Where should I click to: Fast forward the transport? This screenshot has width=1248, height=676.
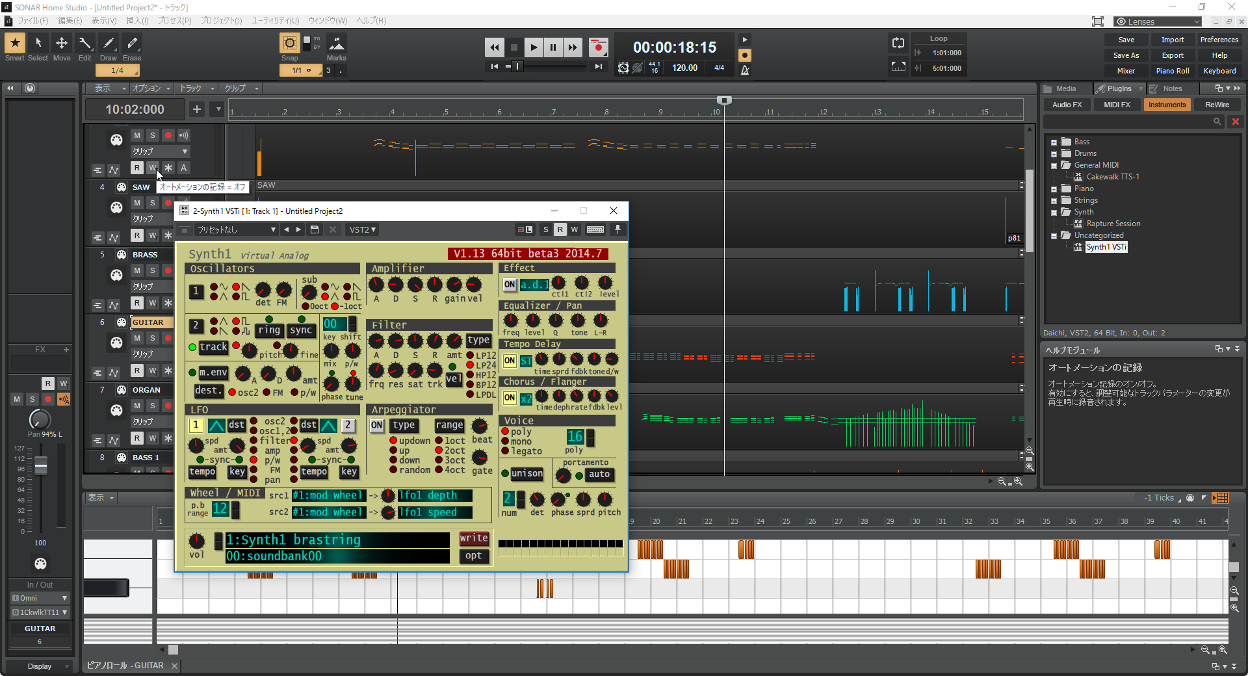coord(573,47)
